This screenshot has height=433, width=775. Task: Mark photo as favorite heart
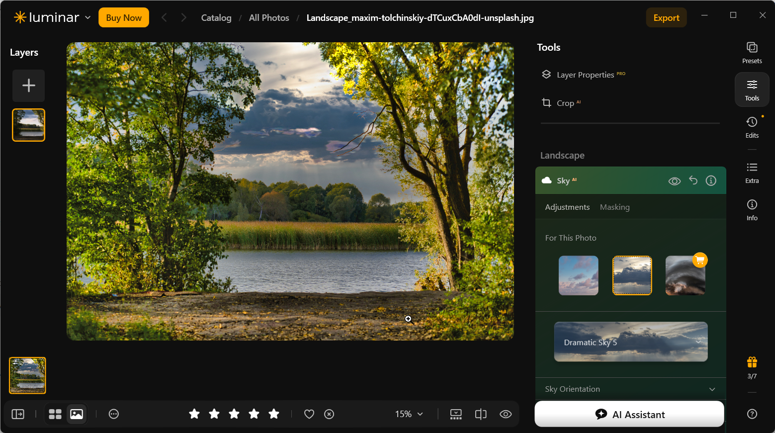click(309, 414)
